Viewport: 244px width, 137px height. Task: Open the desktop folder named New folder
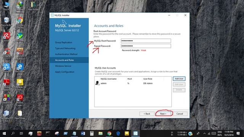pyautogui.click(x=20, y=115)
